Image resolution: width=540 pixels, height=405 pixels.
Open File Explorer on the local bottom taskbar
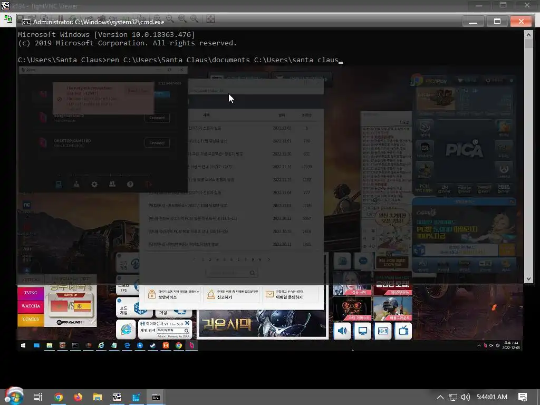click(x=98, y=397)
